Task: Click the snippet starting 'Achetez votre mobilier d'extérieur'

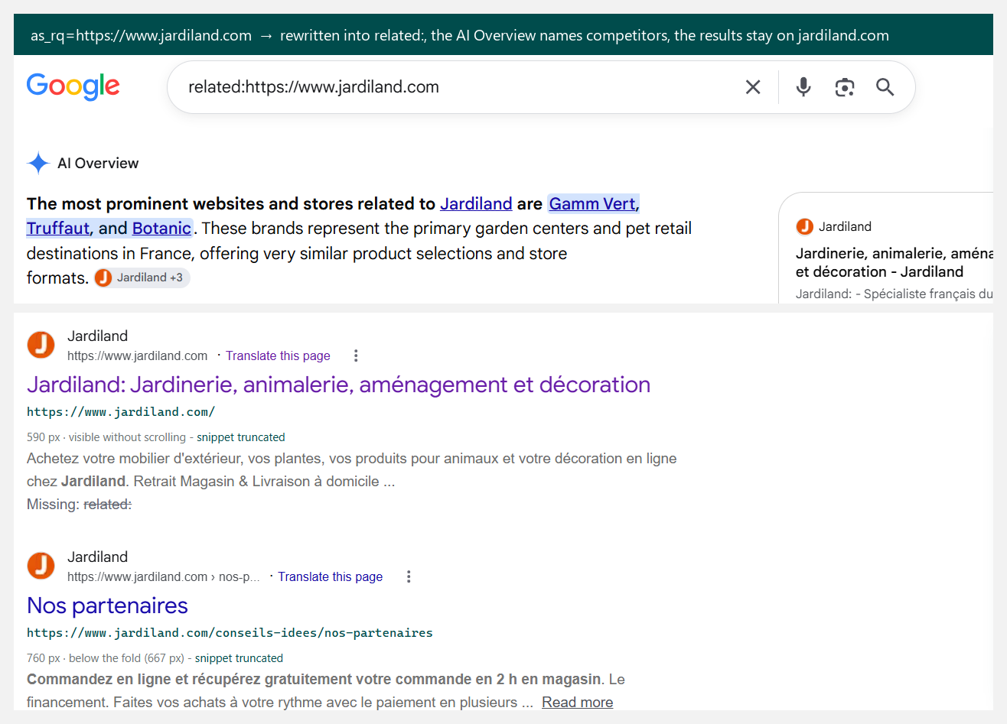Action: 352,469
